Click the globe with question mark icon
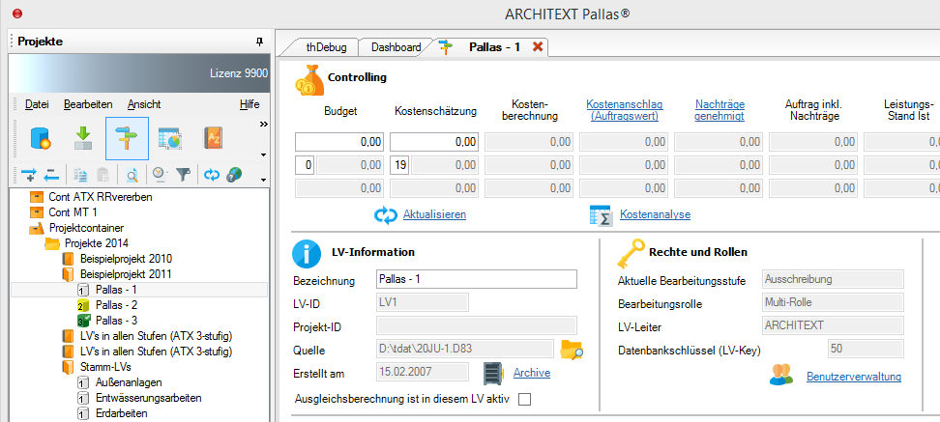 pyautogui.click(x=234, y=174)
